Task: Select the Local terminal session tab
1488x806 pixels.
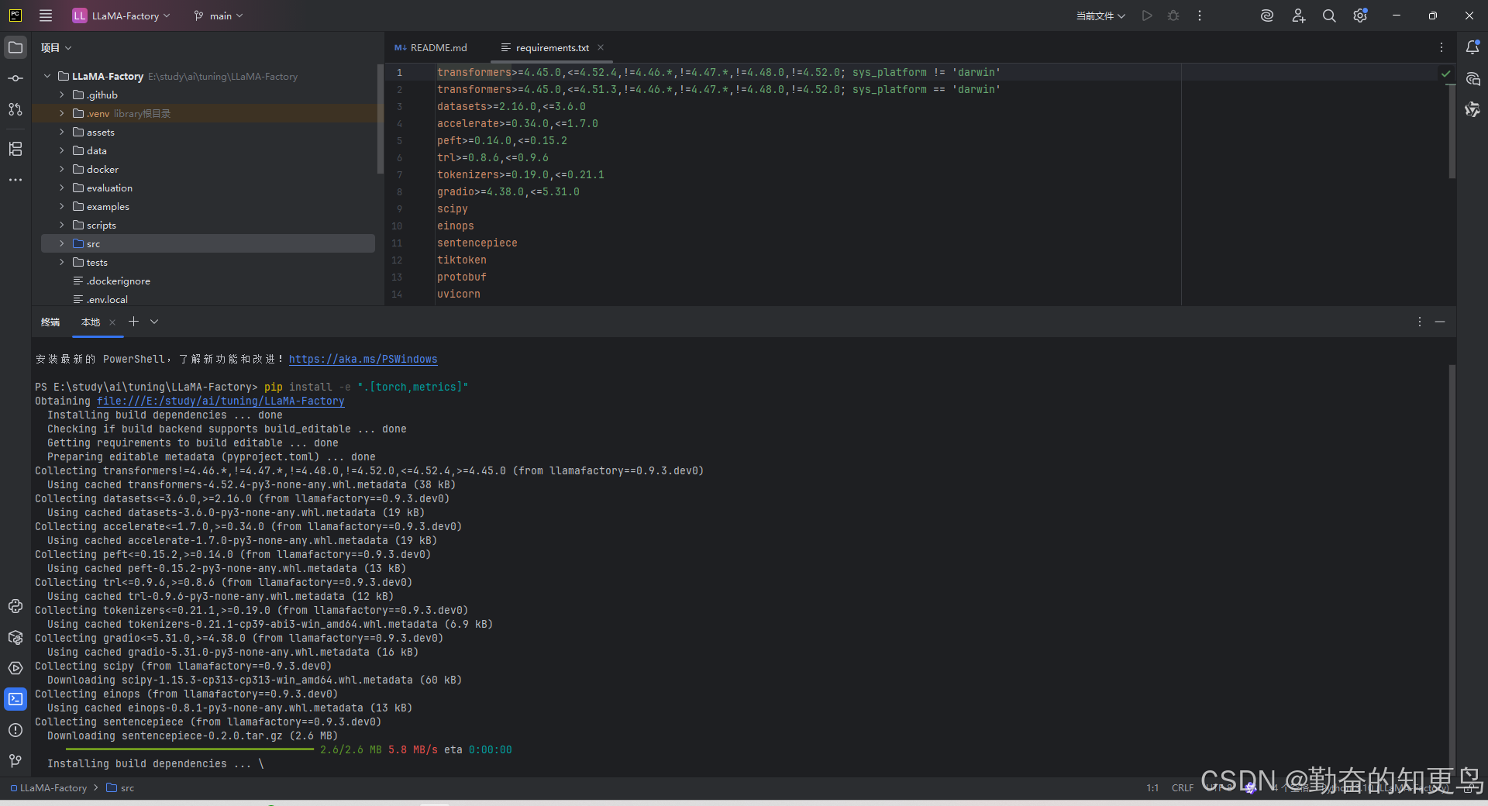Action: [91, 322]
